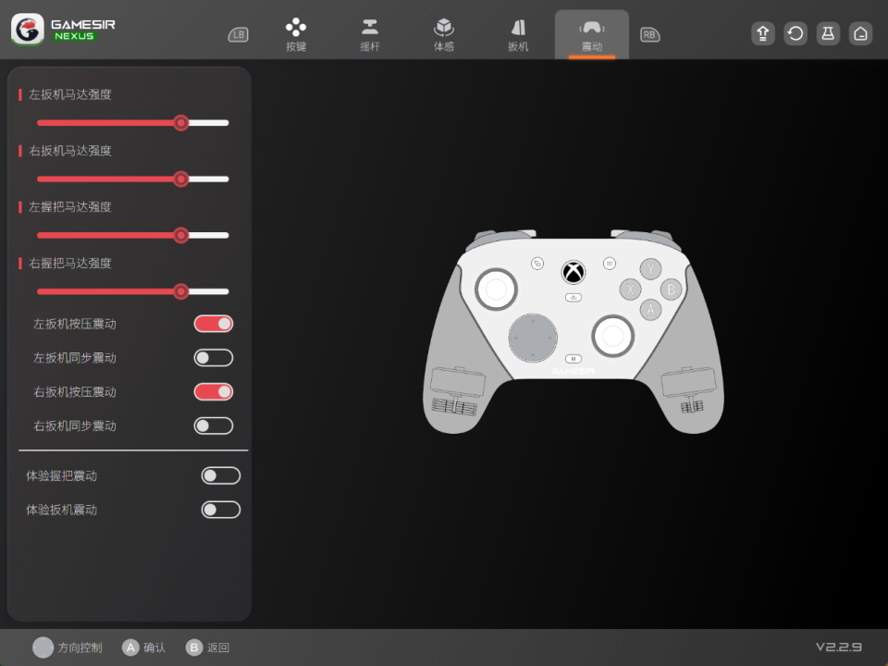
Task: Click the controller's left grip motor
Action: [x=458, y=390]
